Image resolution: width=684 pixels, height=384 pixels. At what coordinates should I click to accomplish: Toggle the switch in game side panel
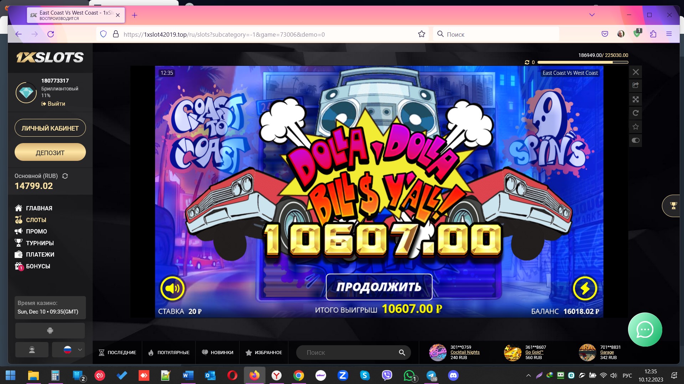coord(636,140)
